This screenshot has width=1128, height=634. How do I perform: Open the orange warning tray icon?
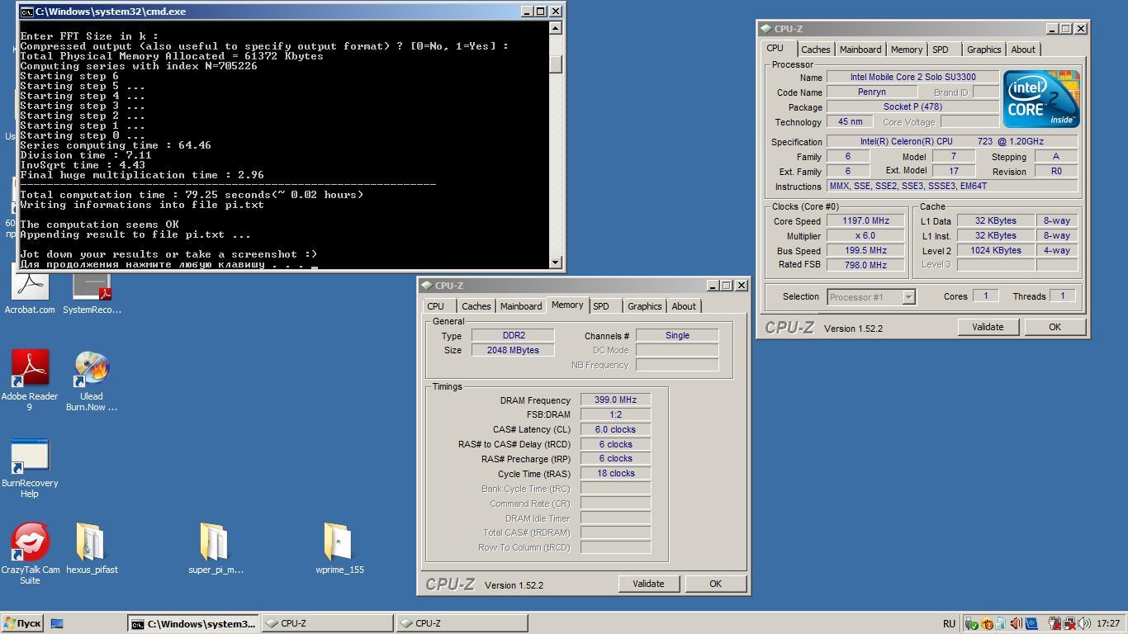tap(987, 624)
